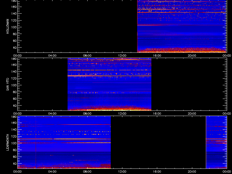Pick the 100 frequency label on Holloman axis
The image size is (232, 174).
(14, 27)
